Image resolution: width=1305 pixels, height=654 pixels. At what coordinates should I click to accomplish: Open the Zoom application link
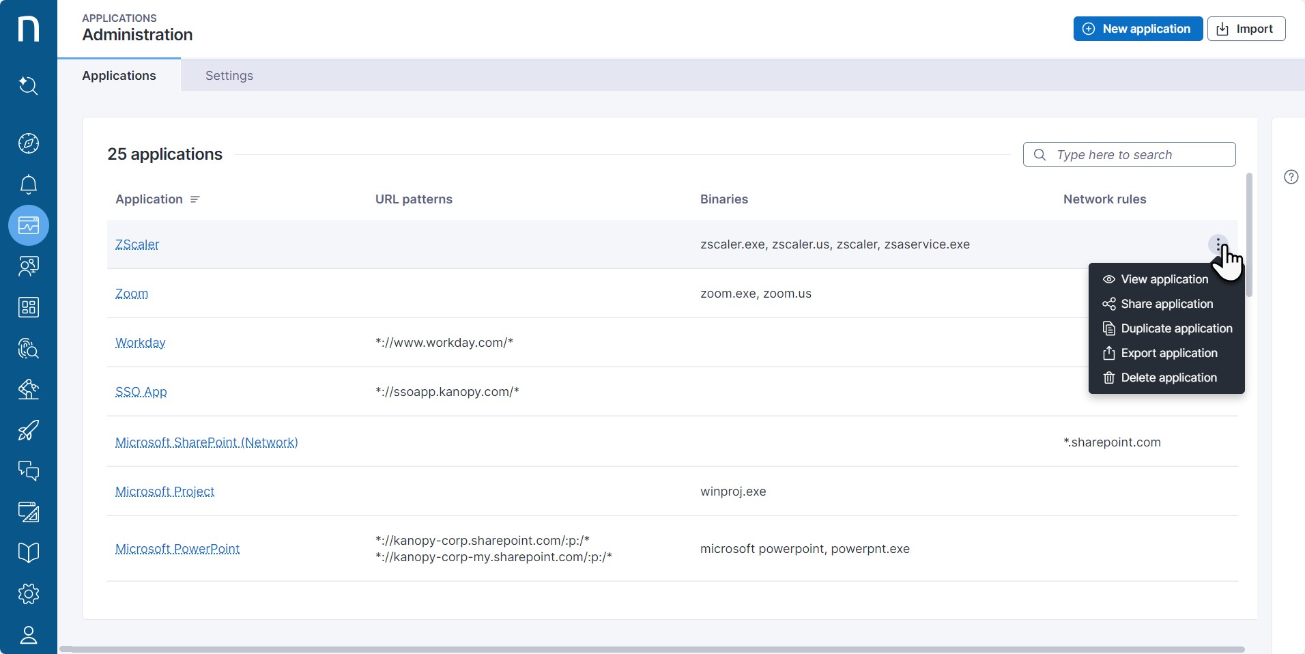(132, 294)
